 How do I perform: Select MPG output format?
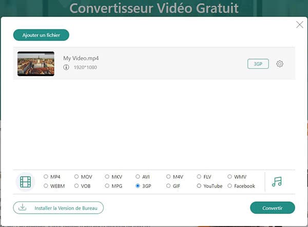pyautogui.click(x=107, y=186)
